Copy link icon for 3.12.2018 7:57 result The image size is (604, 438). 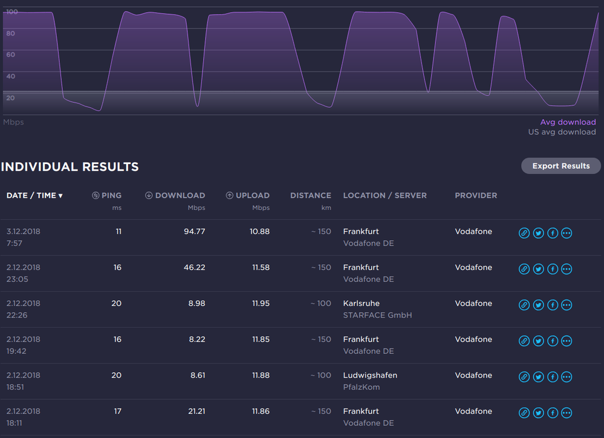click(524, 233)
